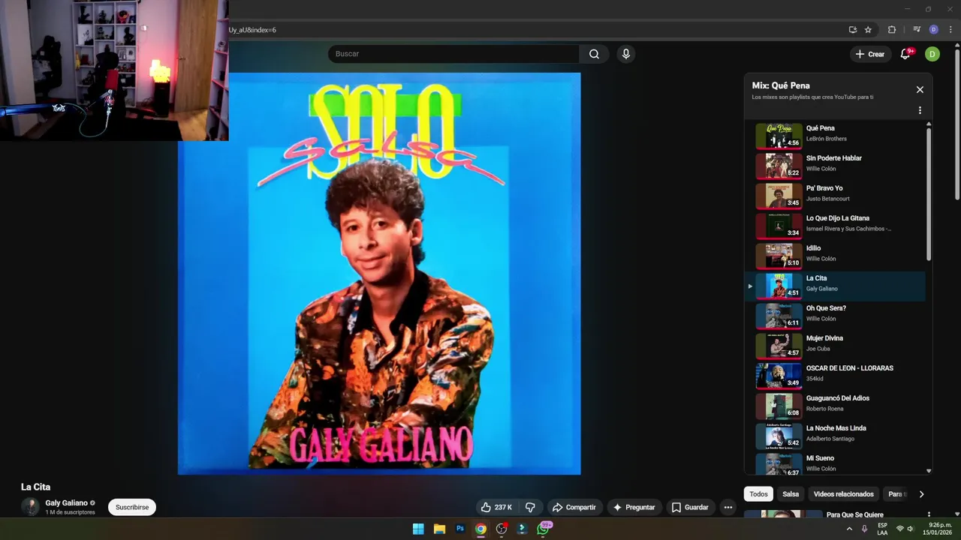Dislike the video with thumbs down
Viewport: 961px width, 540px height.
click(x=530, y=507)
